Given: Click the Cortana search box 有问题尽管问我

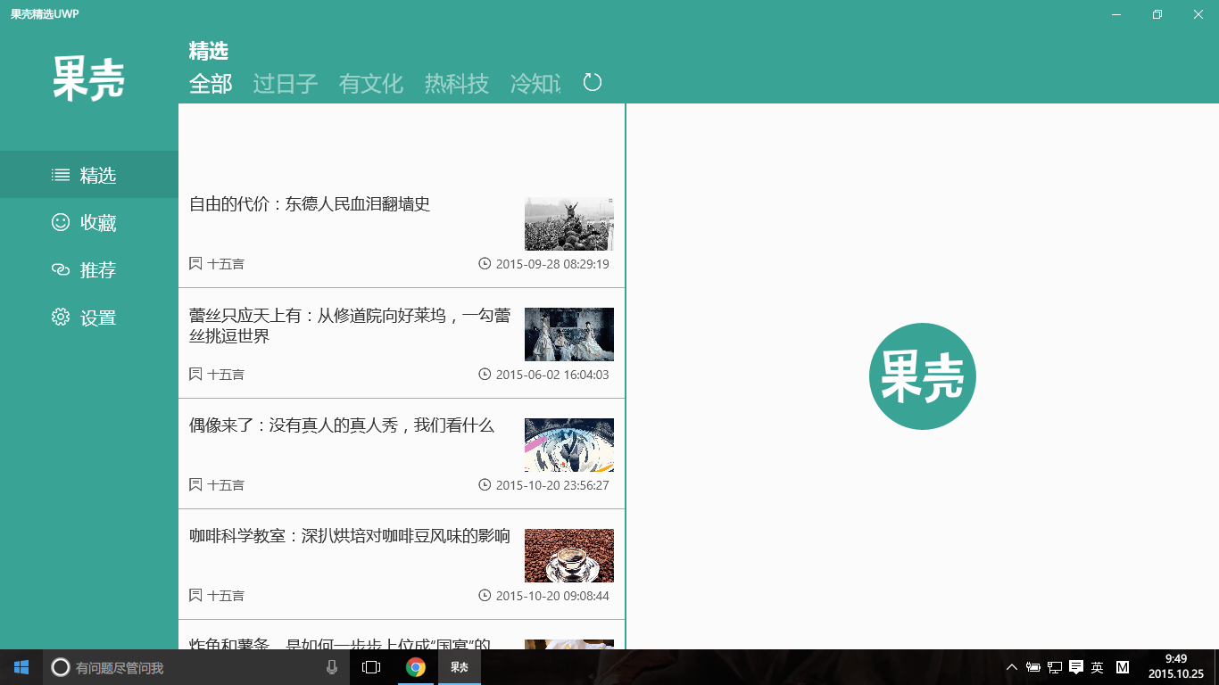Looking at the screenshot, I should pos(196,667).
